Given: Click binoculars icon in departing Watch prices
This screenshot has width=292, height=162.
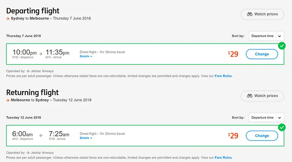Looking at the screenshot, I should (250, 14).
